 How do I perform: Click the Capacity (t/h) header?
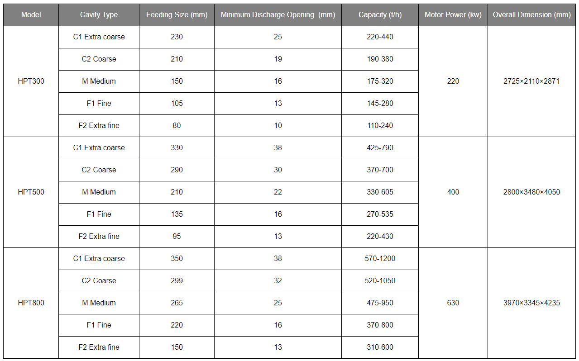380,14
